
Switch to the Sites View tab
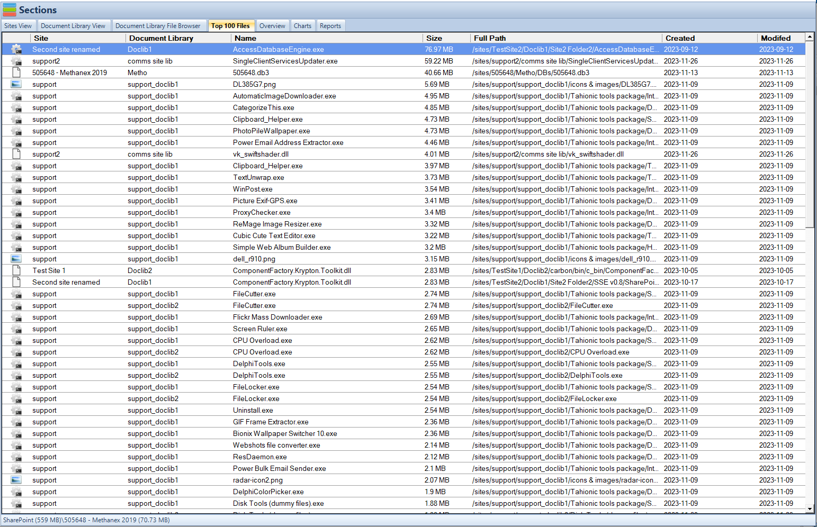point(18,25)
